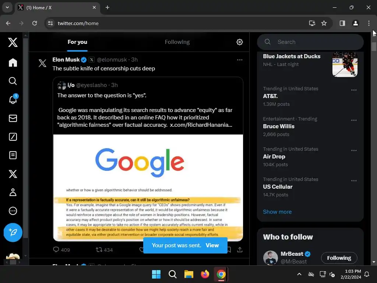Open x.com/RichardHanania link in quoted post
Screen dimensions: 377x283
201,125
